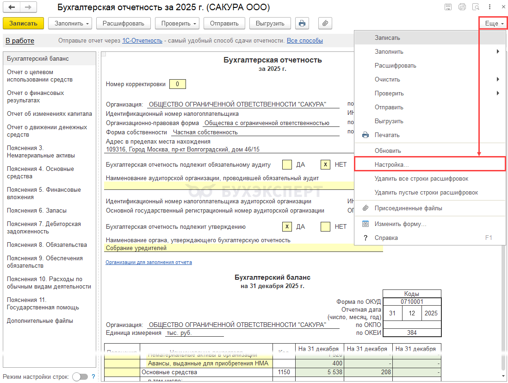Viewport: 508px width, 383px height.
Task: Open the three-dot window options menu
Action: point(489,7)
